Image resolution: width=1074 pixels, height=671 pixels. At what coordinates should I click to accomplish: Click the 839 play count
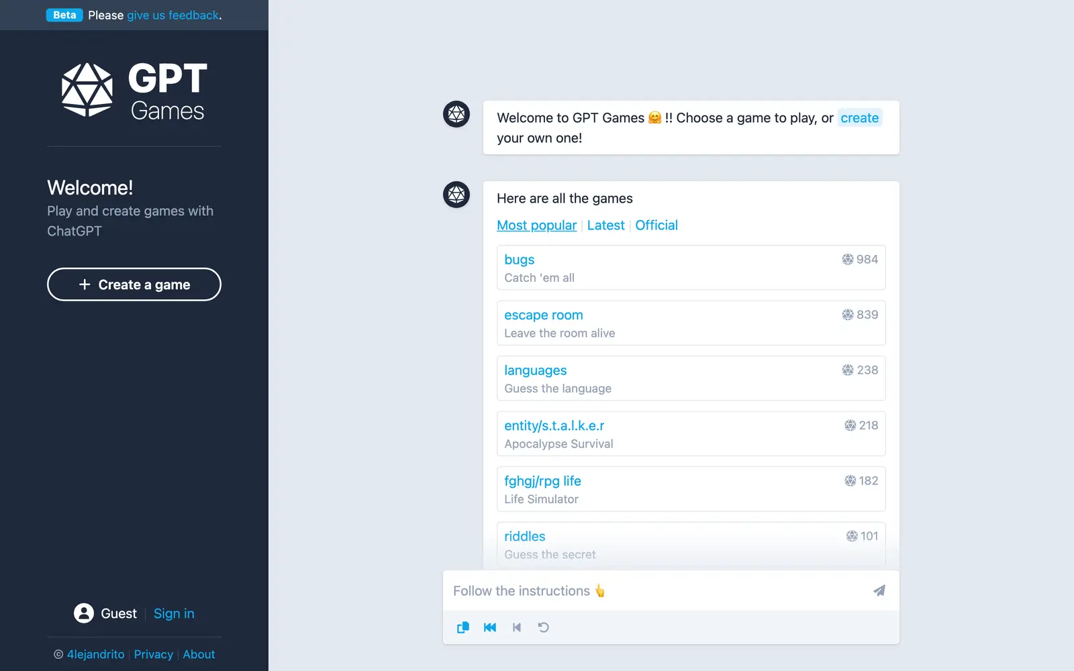[x=867, y=315]
